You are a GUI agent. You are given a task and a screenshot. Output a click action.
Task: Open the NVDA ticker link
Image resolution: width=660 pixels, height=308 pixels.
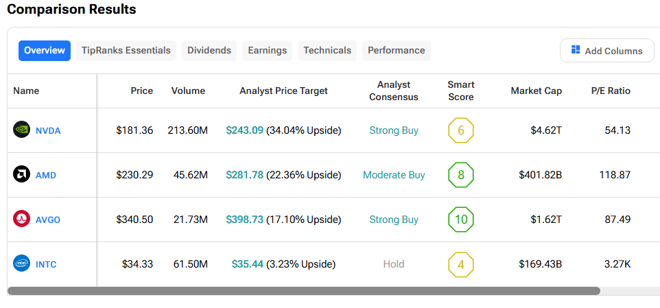coord(48,130)
